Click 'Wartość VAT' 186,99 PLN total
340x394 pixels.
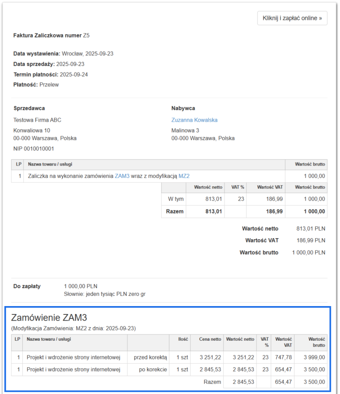click(311, 240)
